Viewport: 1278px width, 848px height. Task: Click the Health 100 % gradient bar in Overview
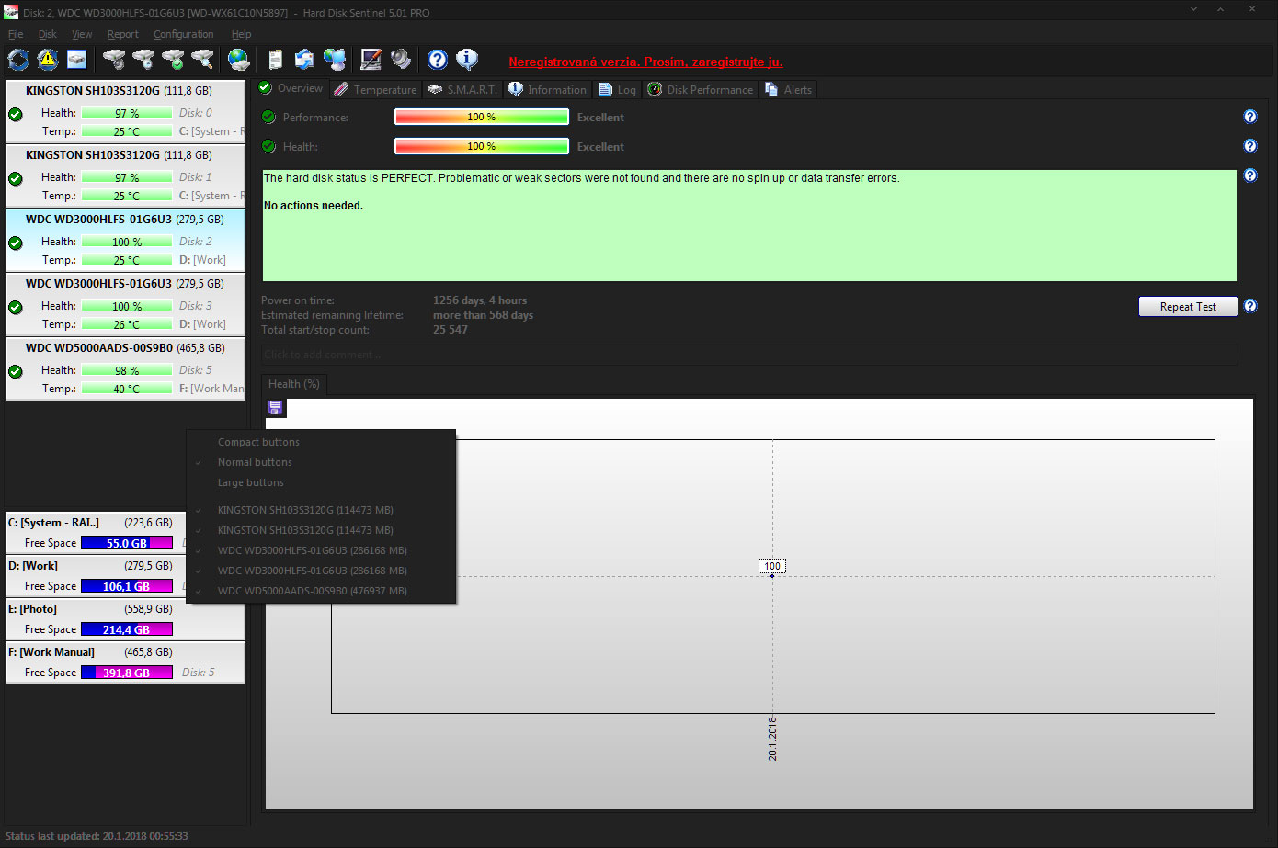[x=482, y=146]
